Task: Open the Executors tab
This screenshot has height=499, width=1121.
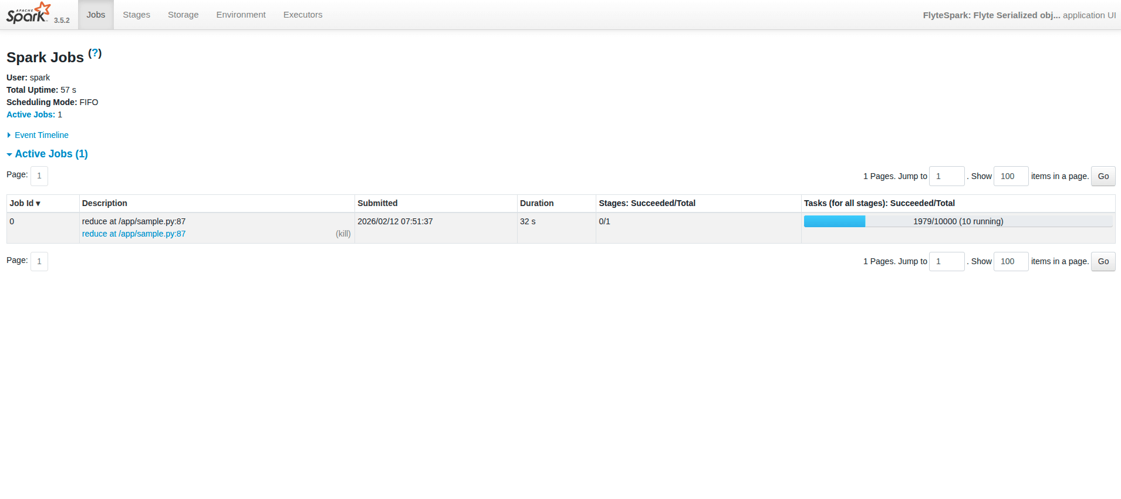Action: pyautogui.click(x=303, y=15)
